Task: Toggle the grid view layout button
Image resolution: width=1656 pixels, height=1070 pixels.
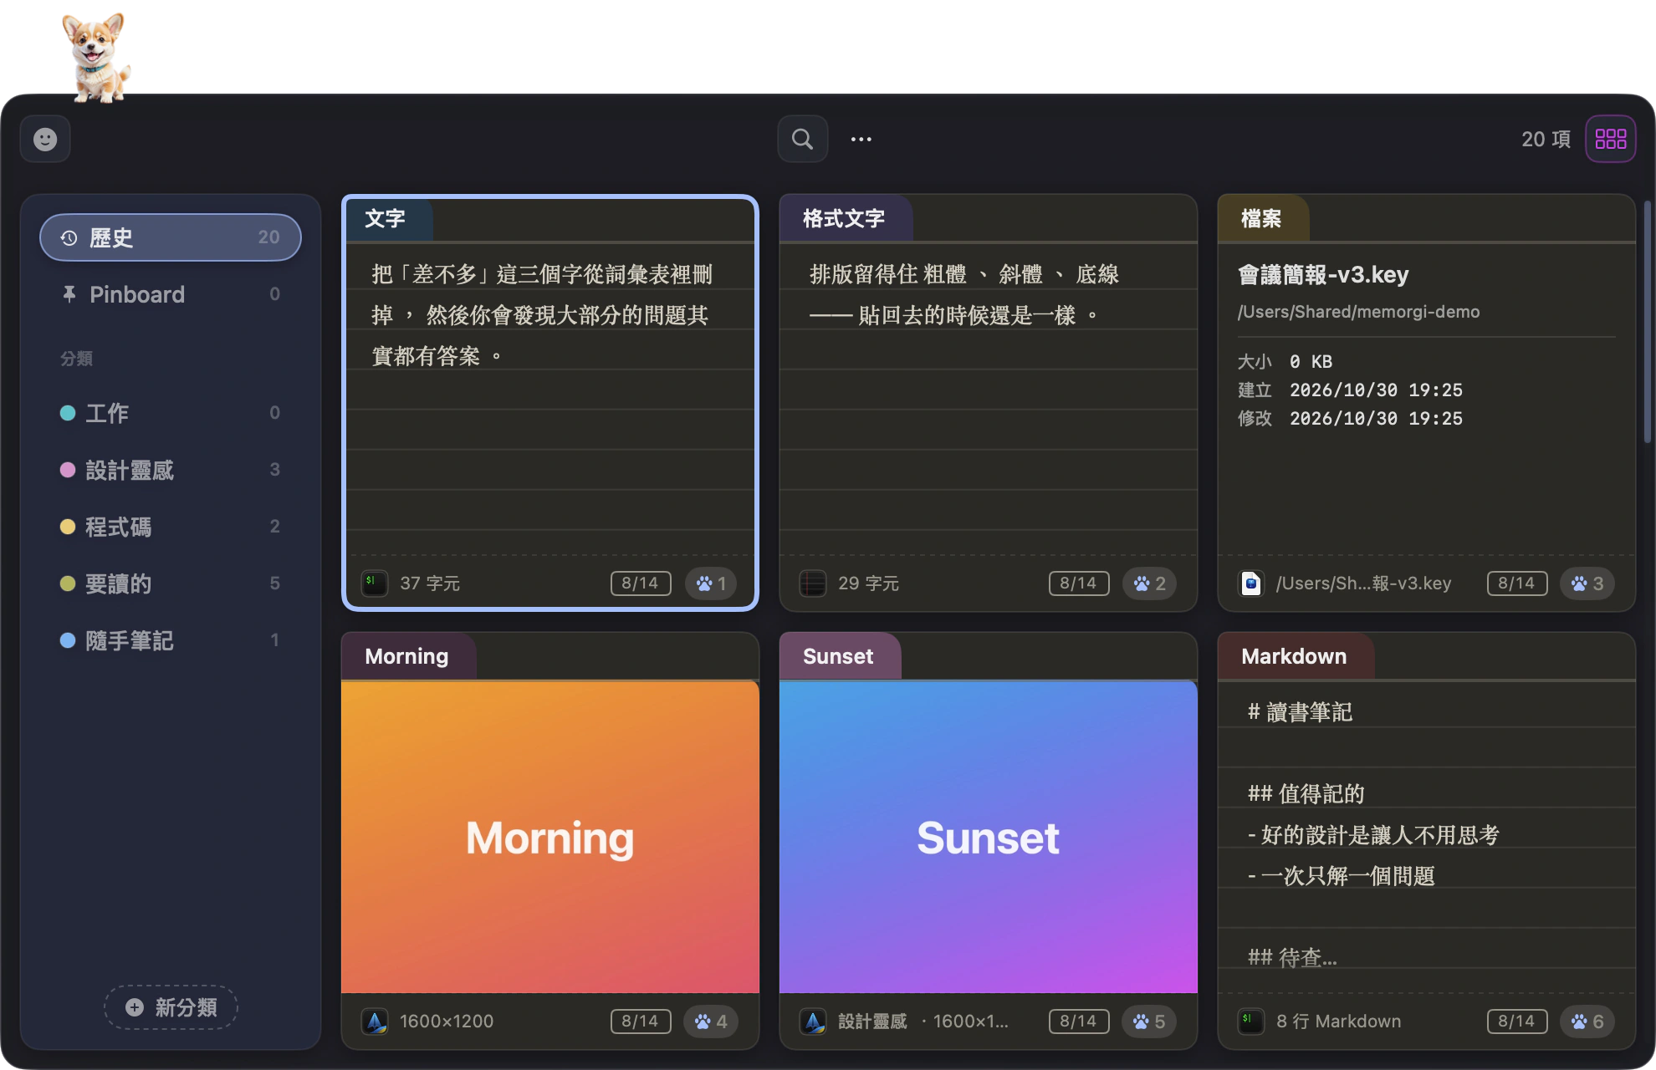Action: [x=1610, y=139]
